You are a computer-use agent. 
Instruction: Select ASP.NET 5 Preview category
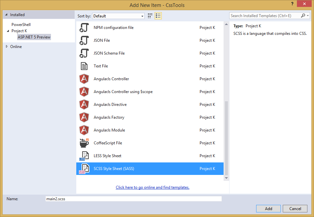(x=34, y=37)
